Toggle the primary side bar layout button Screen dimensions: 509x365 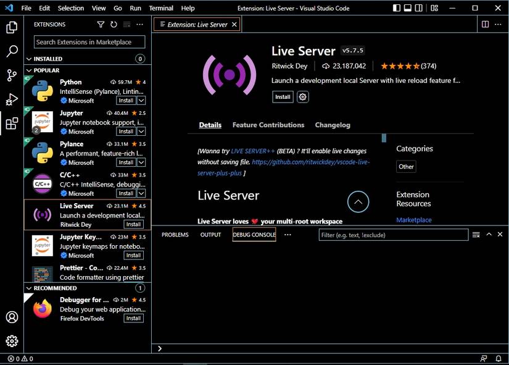pos(397,8)
